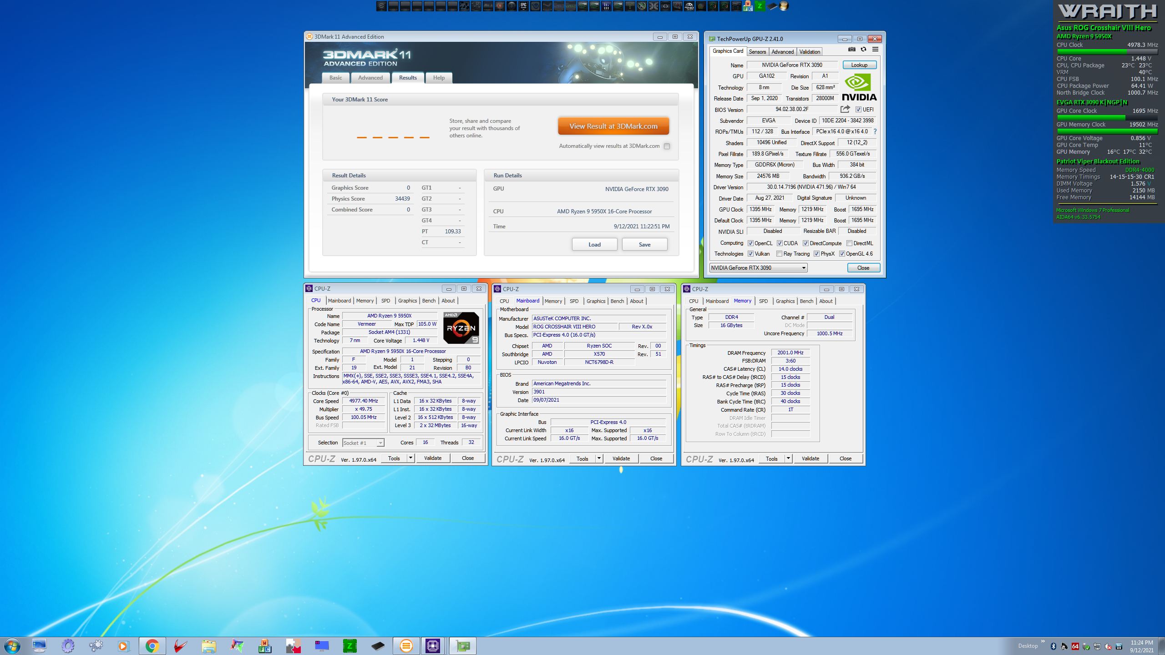The height and width of the screenshot is (655, 1165).
Task: Open the GPU-Z icon in taskbar
Action: point(463,645)
